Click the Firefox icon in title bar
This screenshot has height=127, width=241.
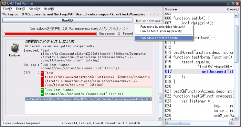(x=4, y=3)
